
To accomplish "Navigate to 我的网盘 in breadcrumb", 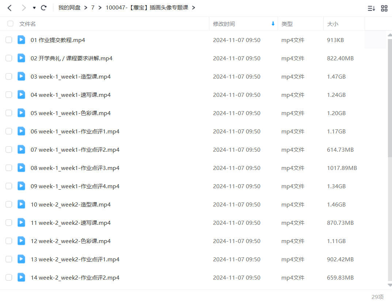I will [x=69, y=8].
